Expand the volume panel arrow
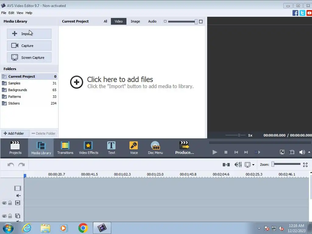312x234 pixels. click(309, 152)
